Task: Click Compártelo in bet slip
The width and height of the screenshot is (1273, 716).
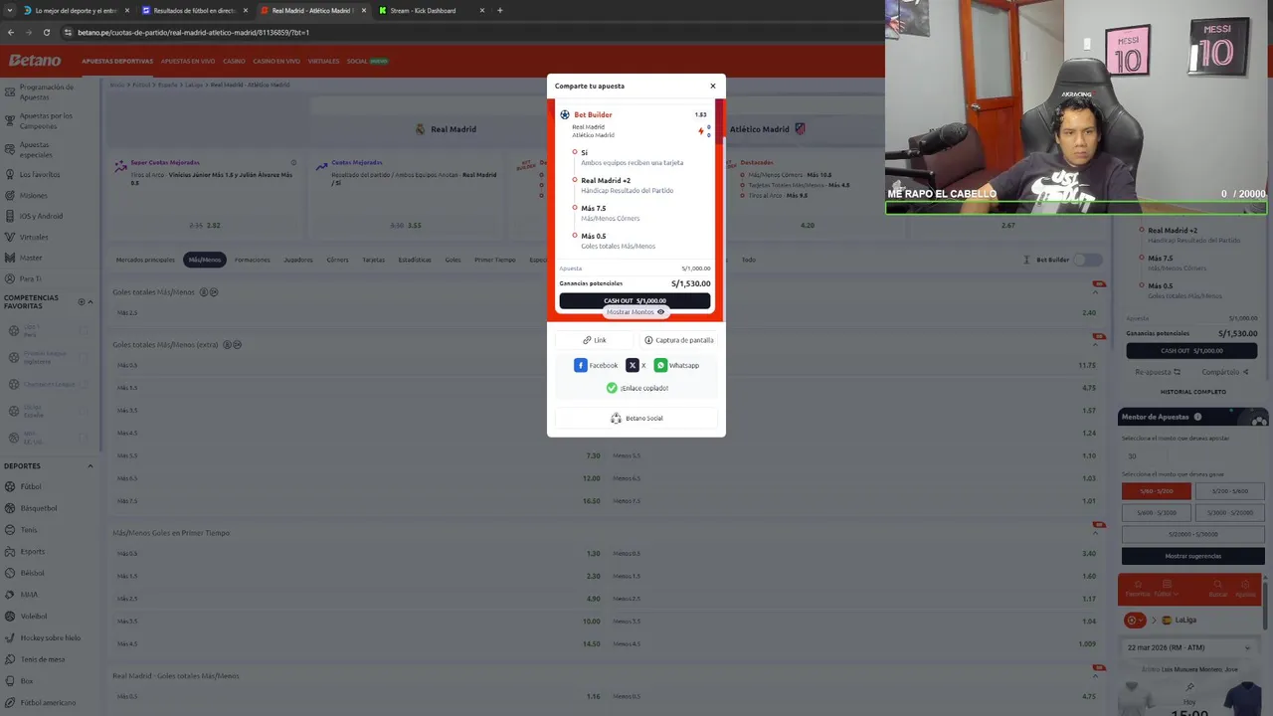Action: pos(1225,372)
